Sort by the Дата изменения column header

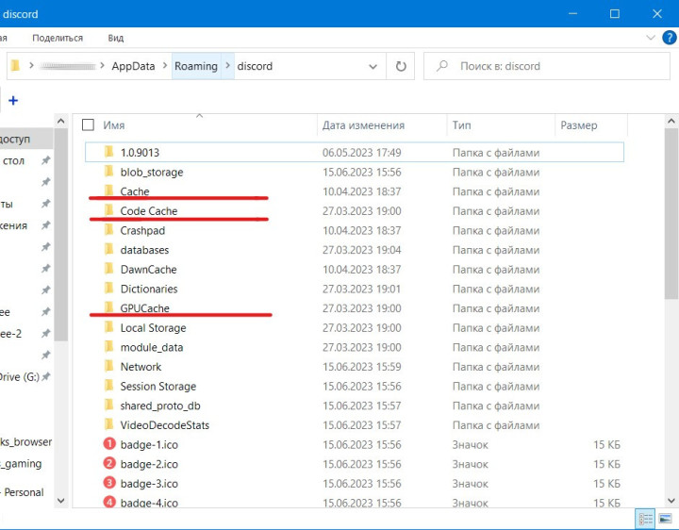coord(363,124)
